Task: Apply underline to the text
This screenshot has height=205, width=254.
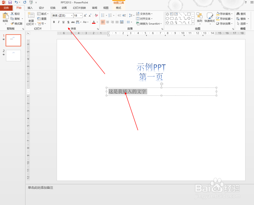Action: click(63, 22)
